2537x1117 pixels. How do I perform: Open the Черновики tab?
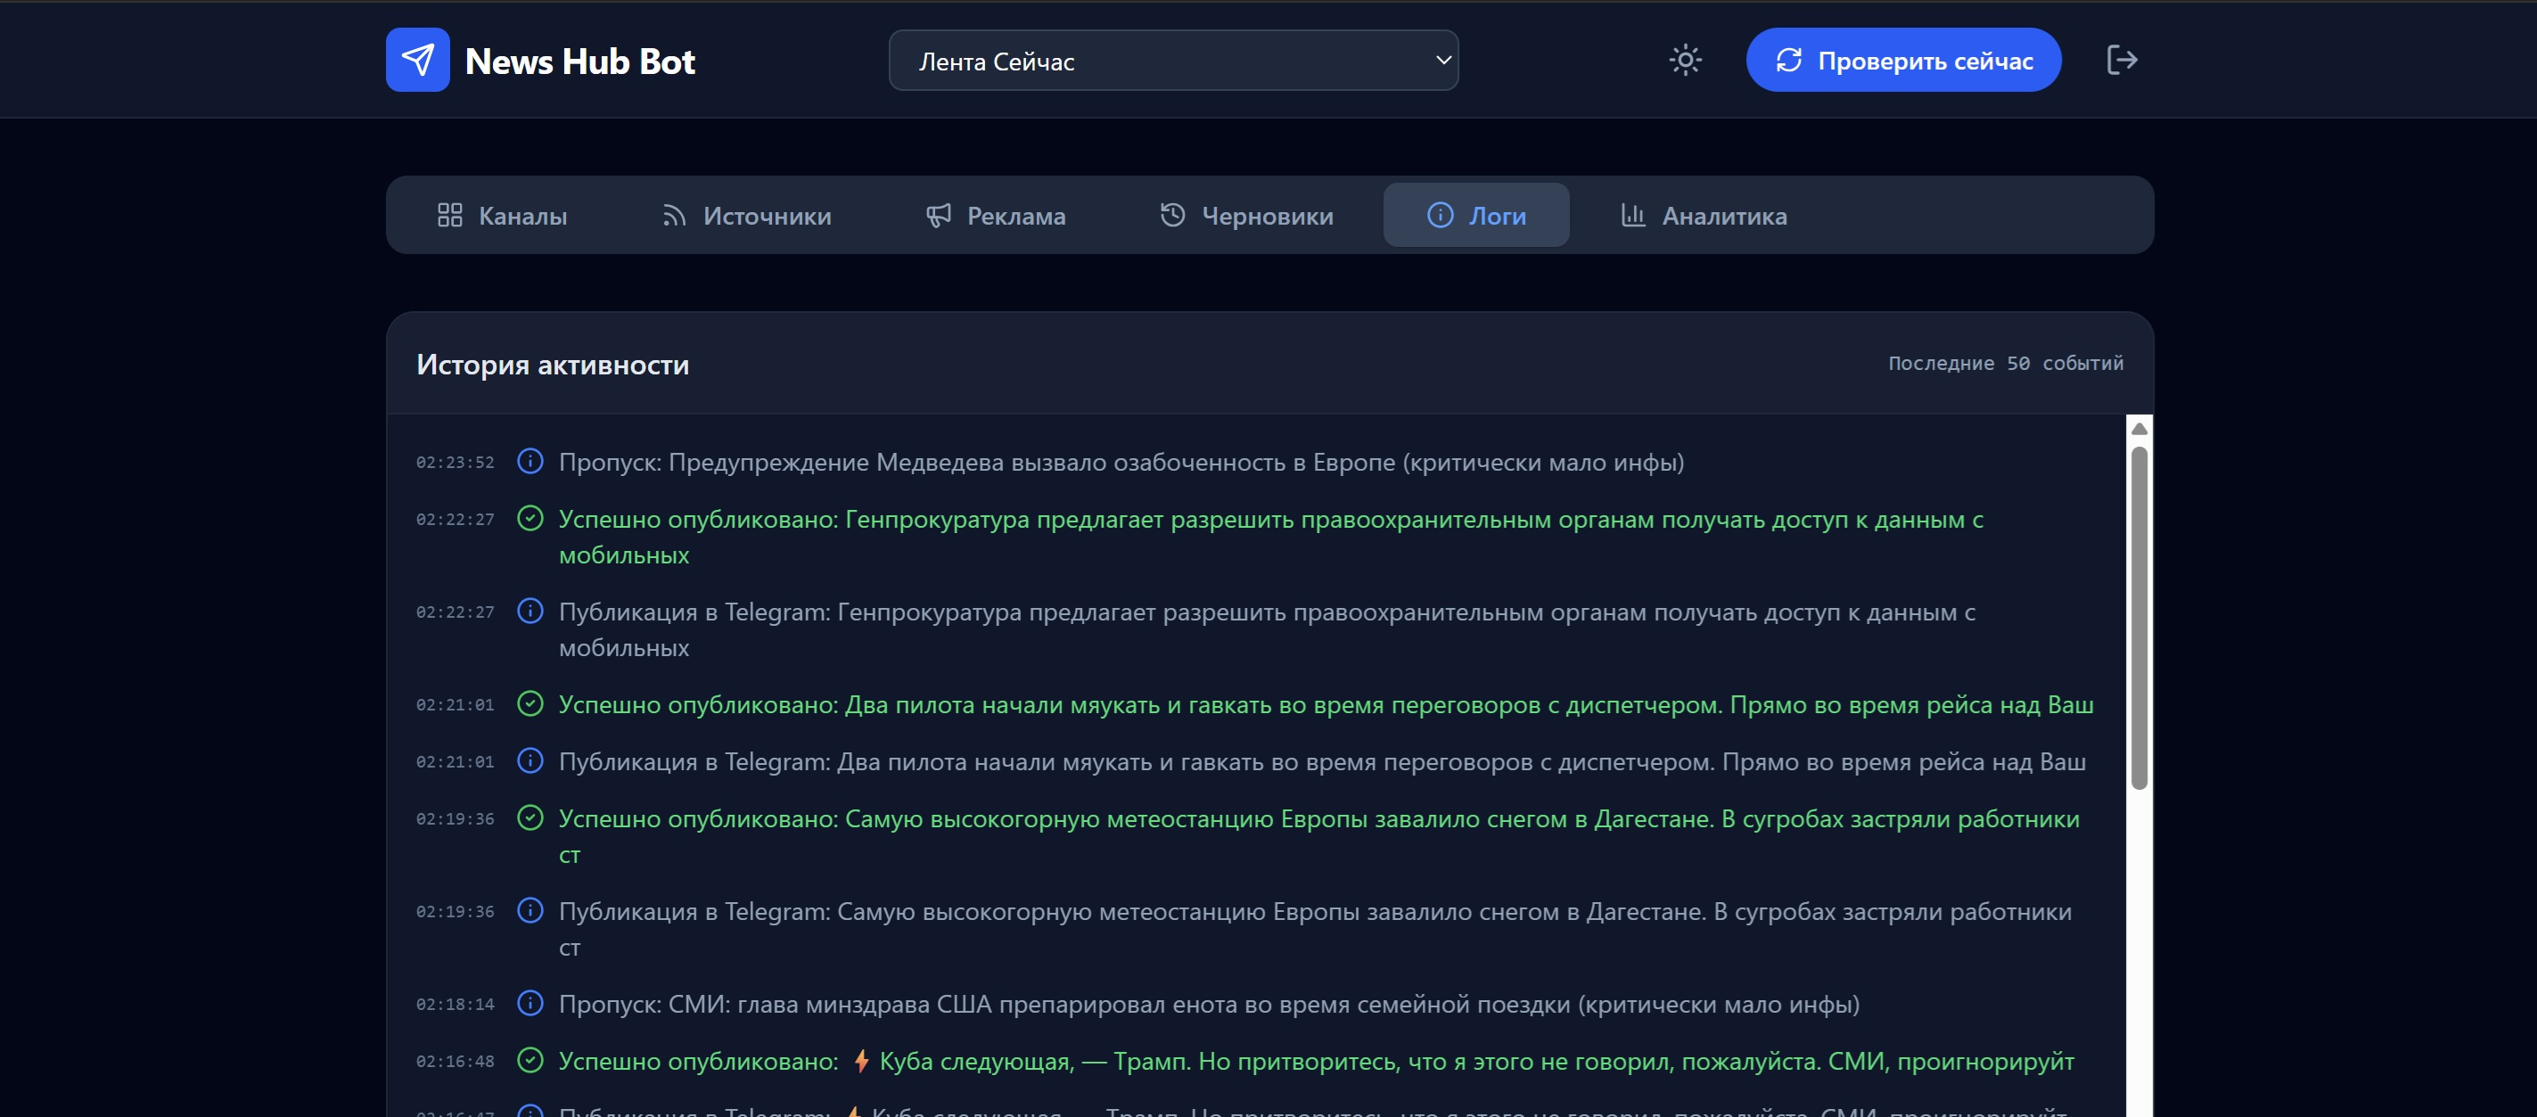pyautogui.click(x=1247, y=216)
